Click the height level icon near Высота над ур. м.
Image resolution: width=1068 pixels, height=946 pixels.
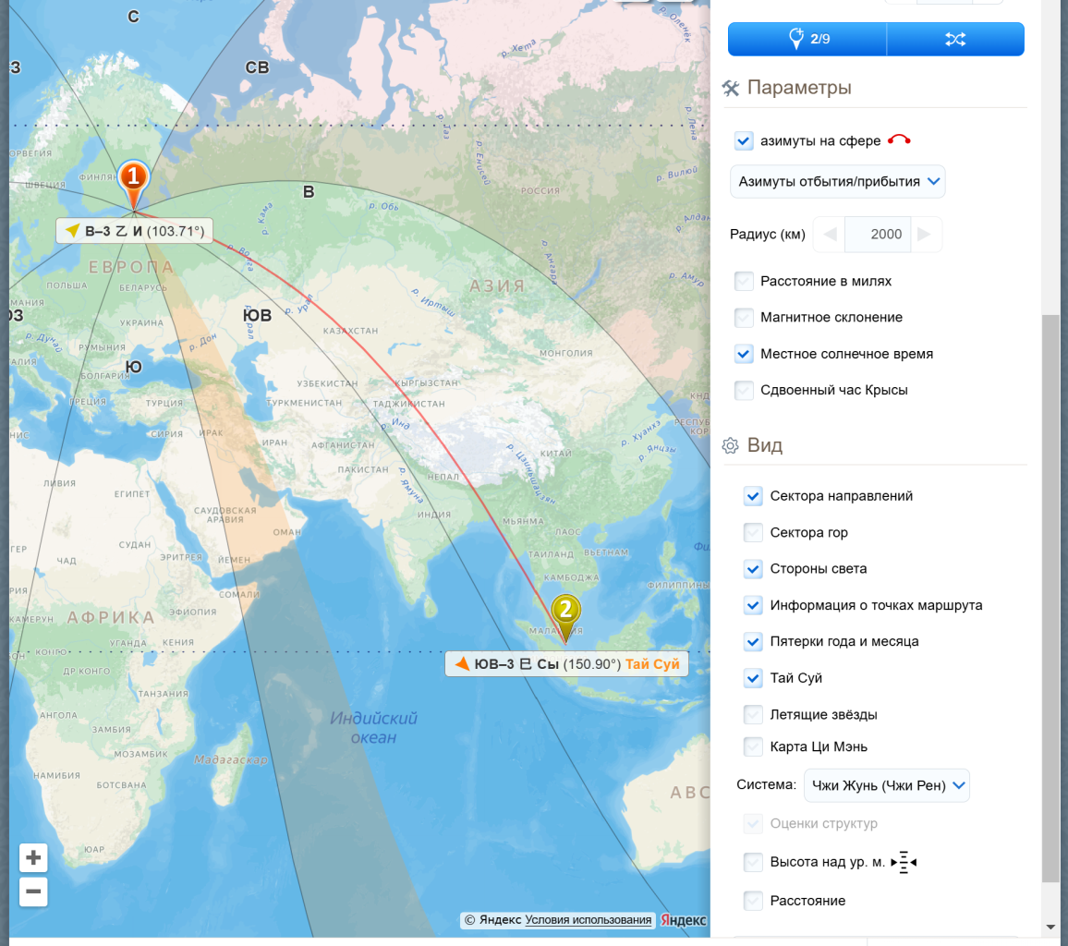(904, 863)
